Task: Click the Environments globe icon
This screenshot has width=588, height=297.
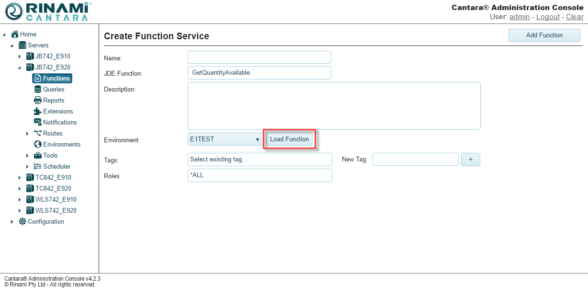Action: [x=38, y=144]
